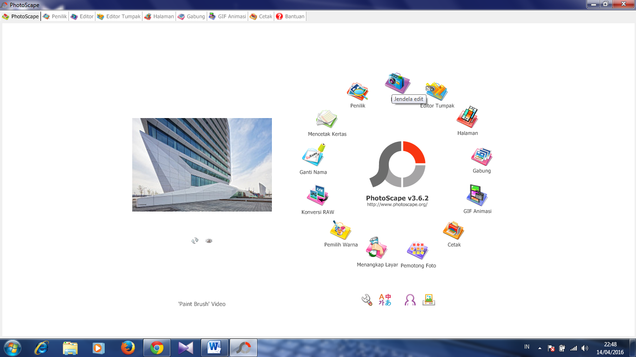This screenshot has width=636, height=357.
Task: Open the Pemilih Warna icon
Action: (x=341, y=230)
